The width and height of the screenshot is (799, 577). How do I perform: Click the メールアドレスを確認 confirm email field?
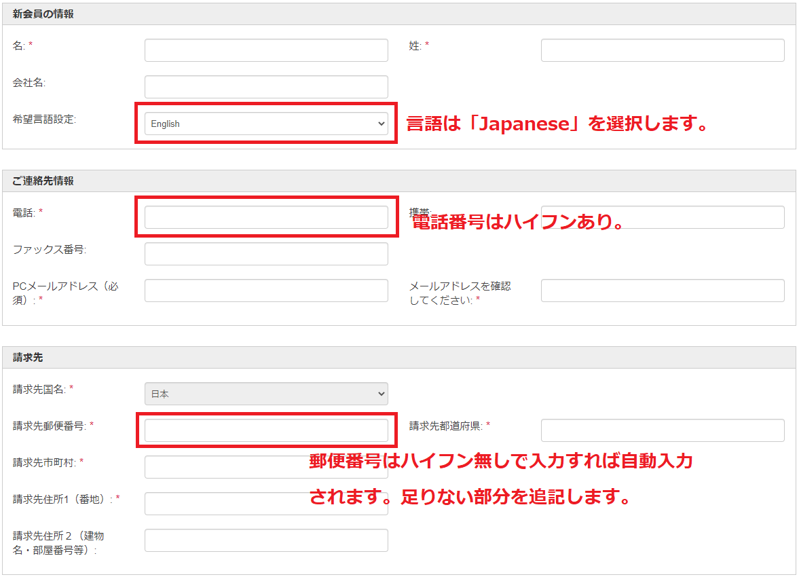coord(662,291)
